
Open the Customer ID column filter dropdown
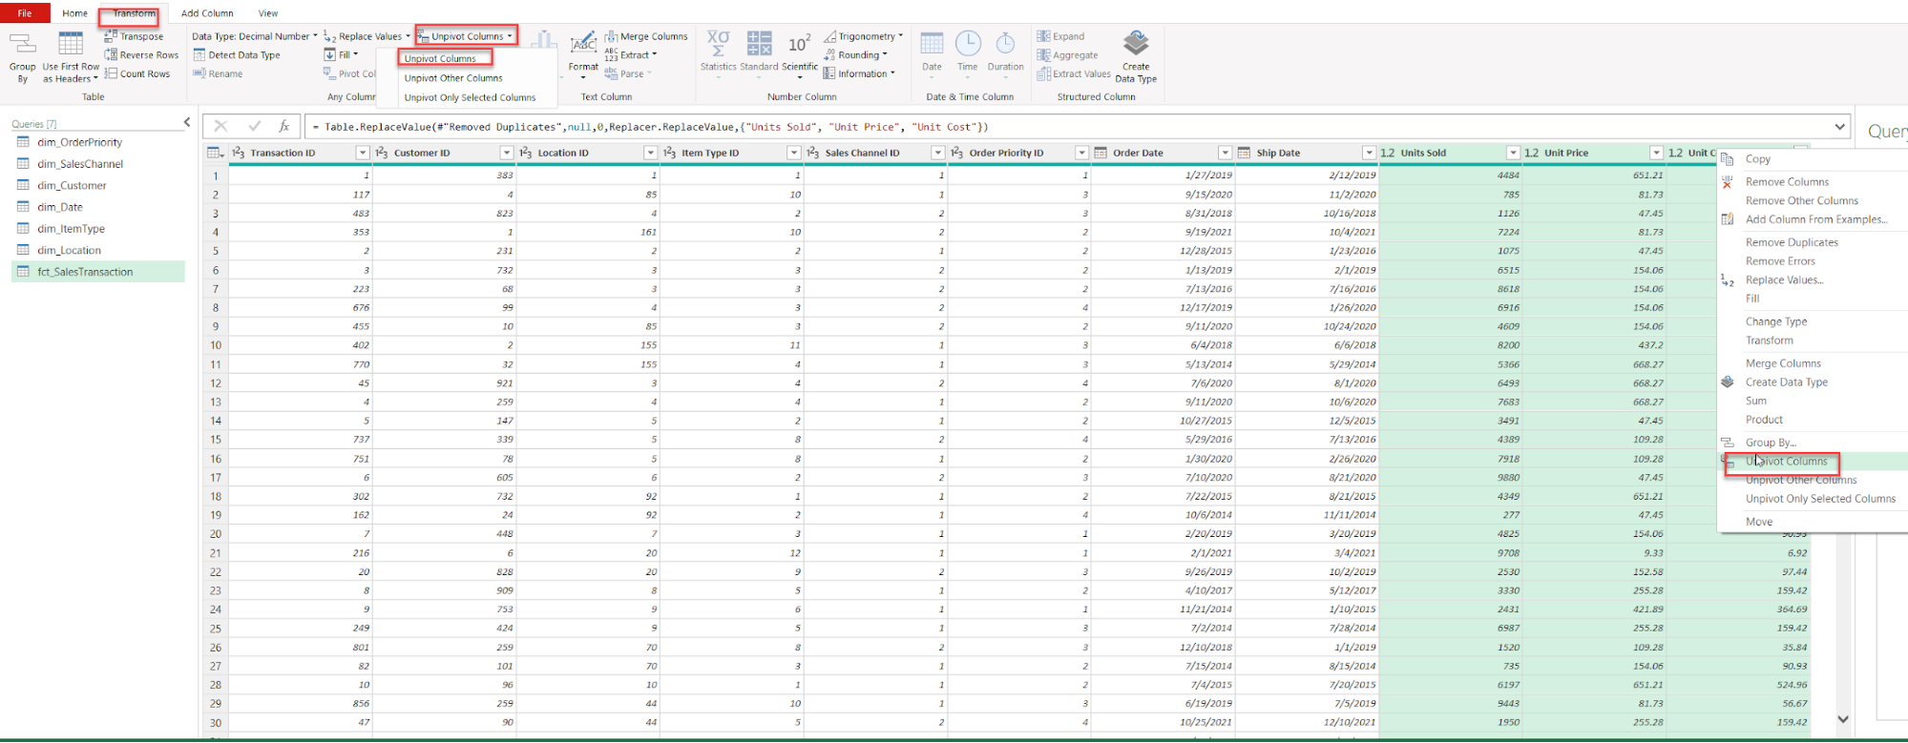pyautogui.click(x=507, y=153)
